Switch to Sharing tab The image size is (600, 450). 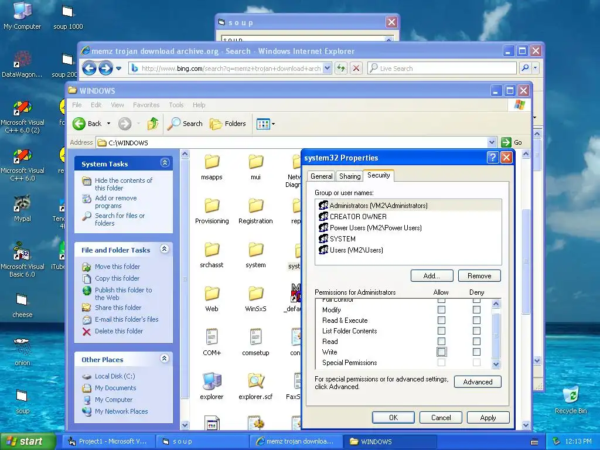pyautogui.click(x=350, y=176)
